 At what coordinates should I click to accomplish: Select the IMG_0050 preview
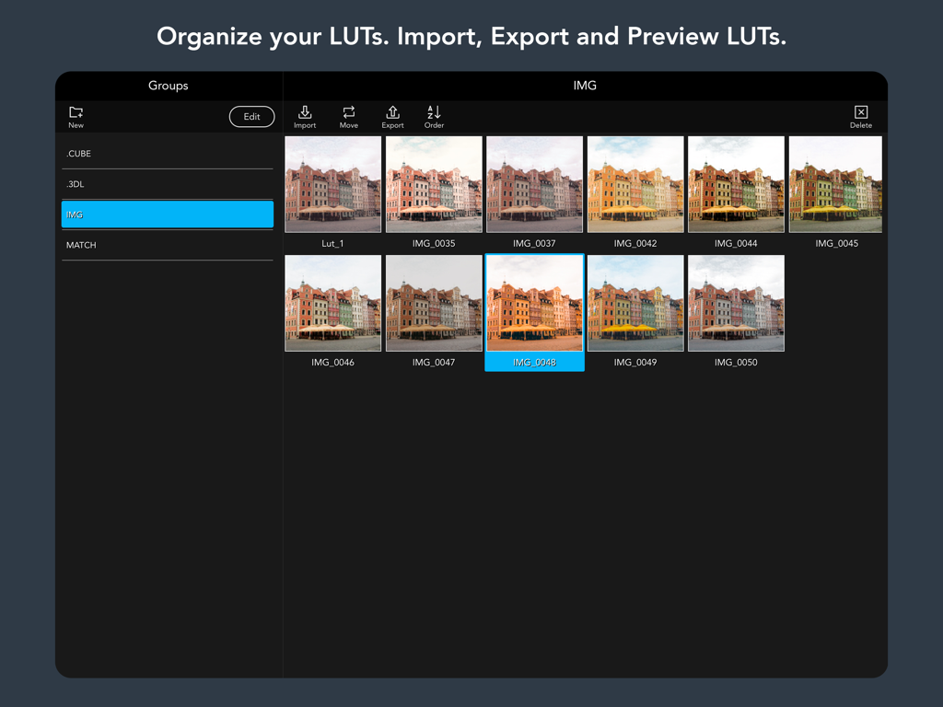coord(736,303)
